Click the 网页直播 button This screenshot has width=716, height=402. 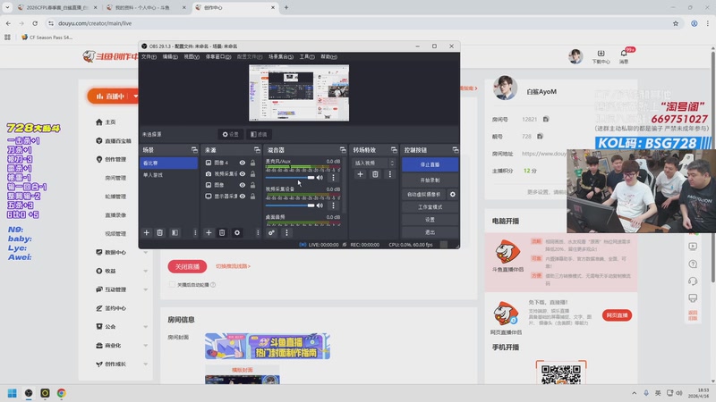tap(617, 315)
